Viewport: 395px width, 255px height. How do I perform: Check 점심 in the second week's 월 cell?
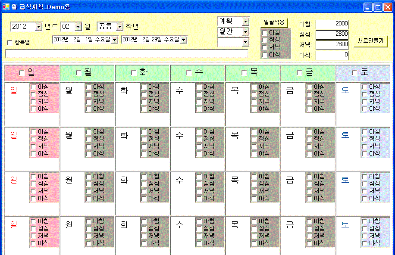pyautogui.click(x=88, y=139)
